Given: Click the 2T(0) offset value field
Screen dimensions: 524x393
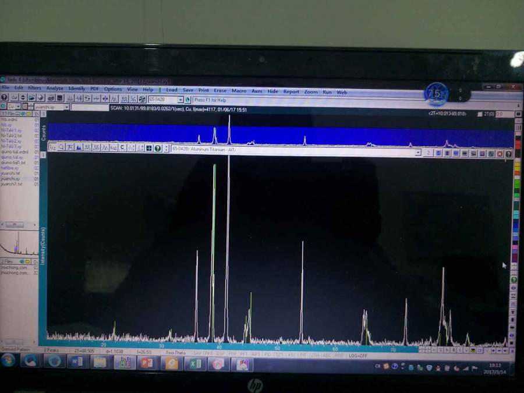Looking at the screenshot, I should (x=504, y=114).
